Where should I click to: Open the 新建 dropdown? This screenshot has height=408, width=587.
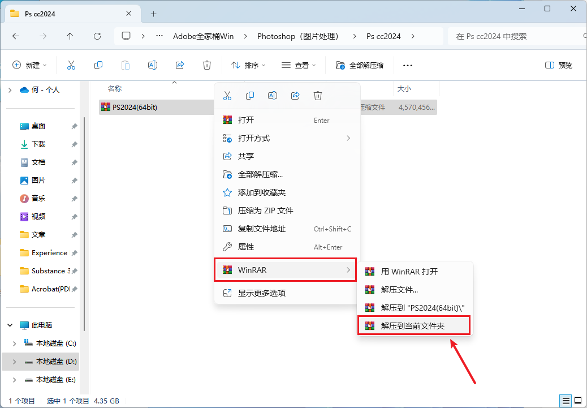[x=29, y=65]
